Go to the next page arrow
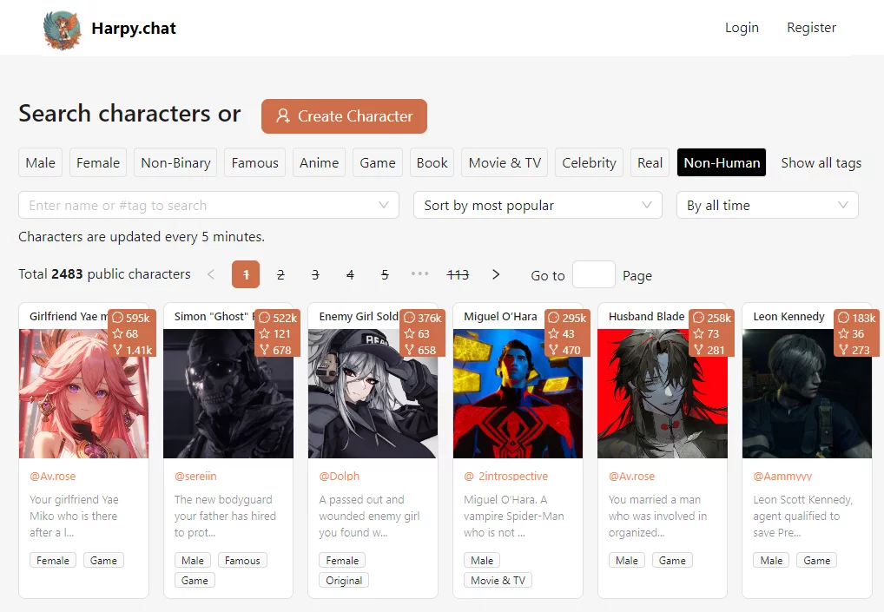884x612 pixels. [x=496, y=274]
